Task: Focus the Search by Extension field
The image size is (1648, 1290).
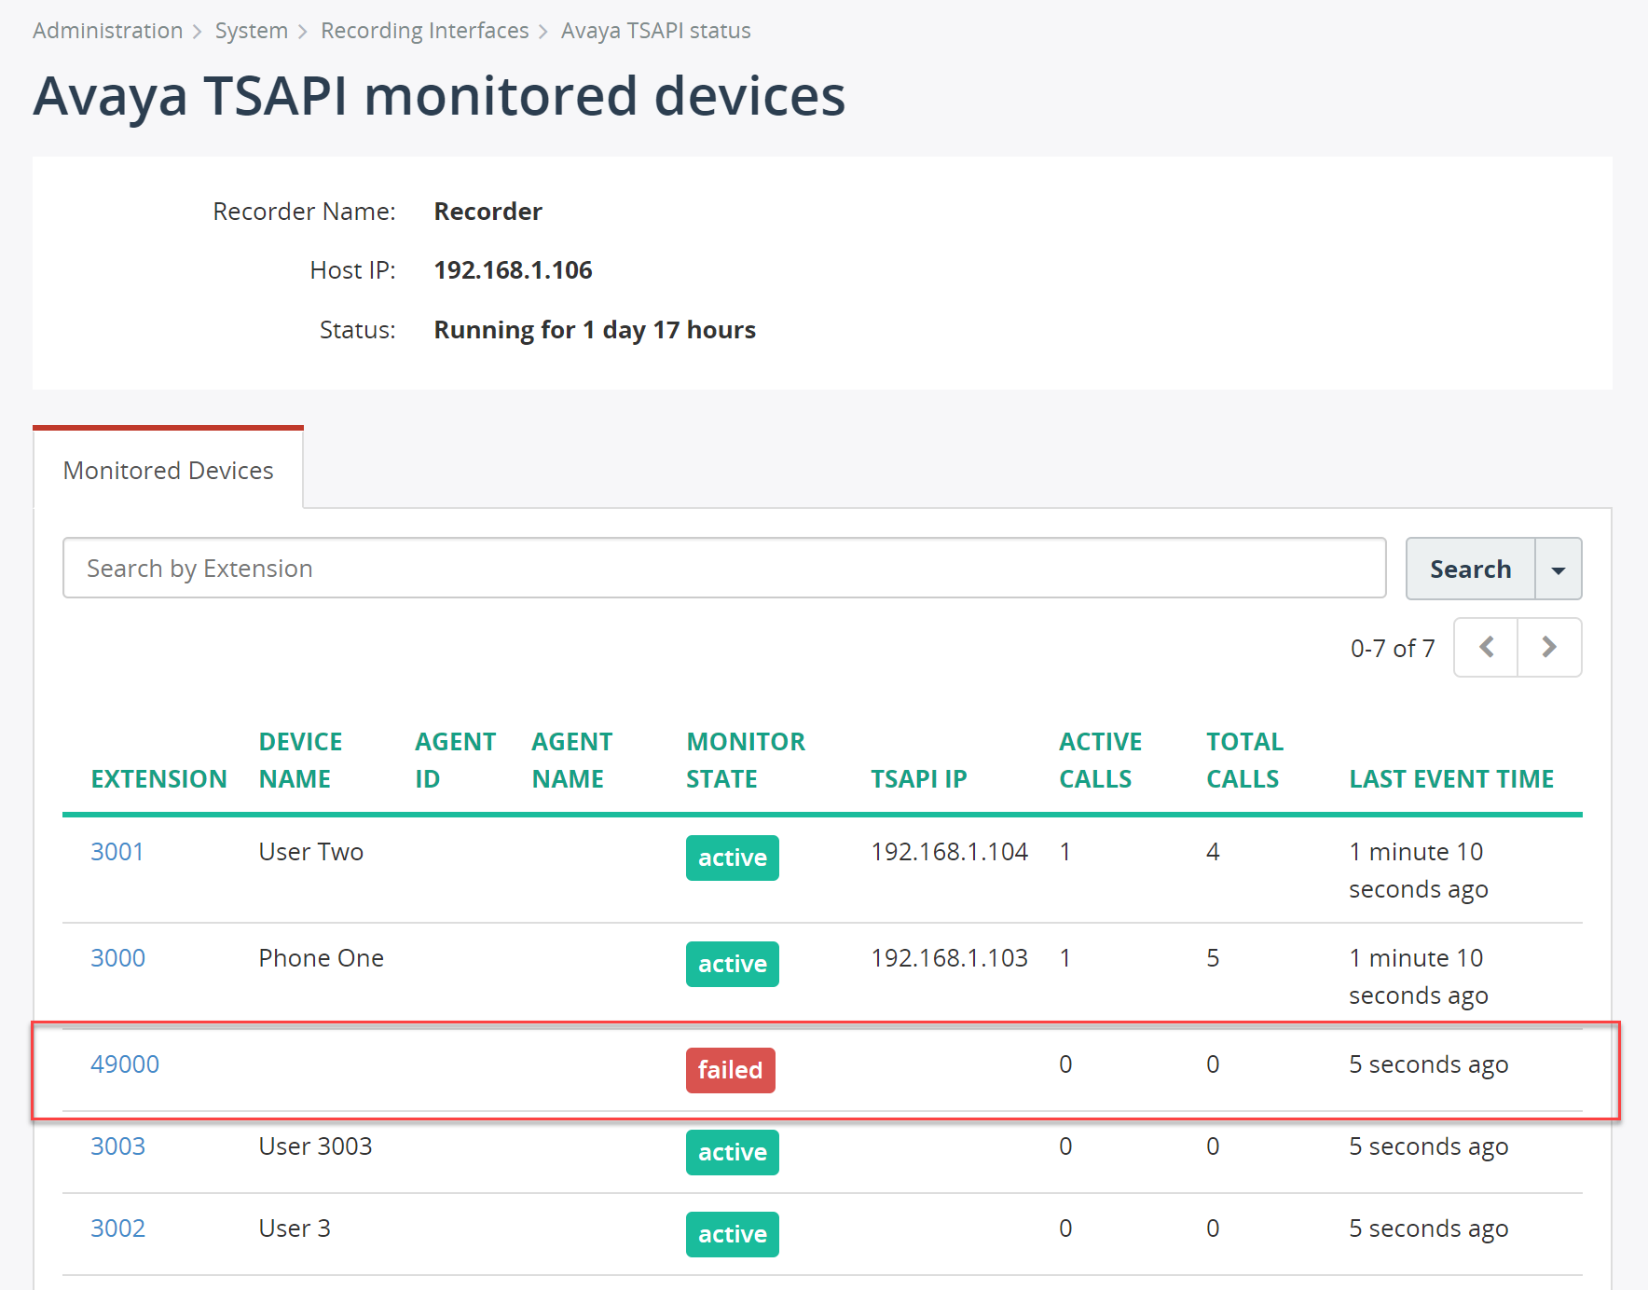Action: [x=724, y=568]
